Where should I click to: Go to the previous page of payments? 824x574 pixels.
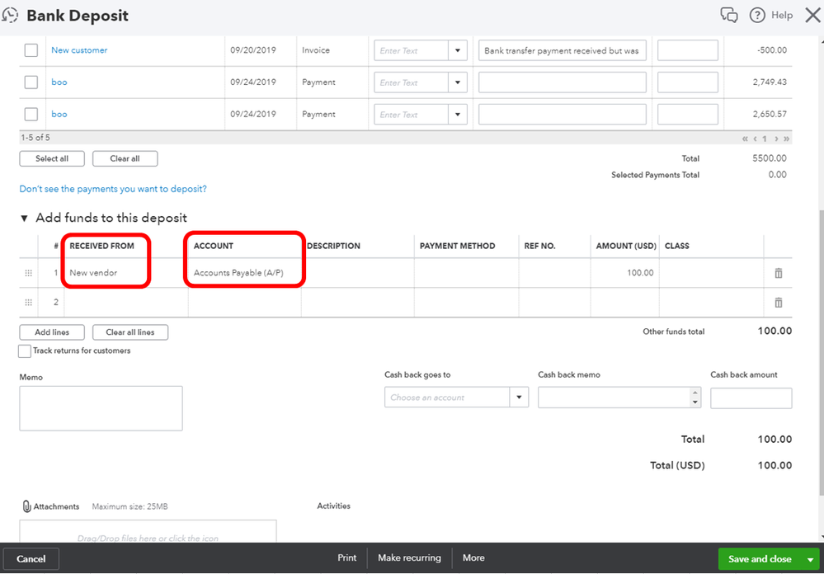756,139
